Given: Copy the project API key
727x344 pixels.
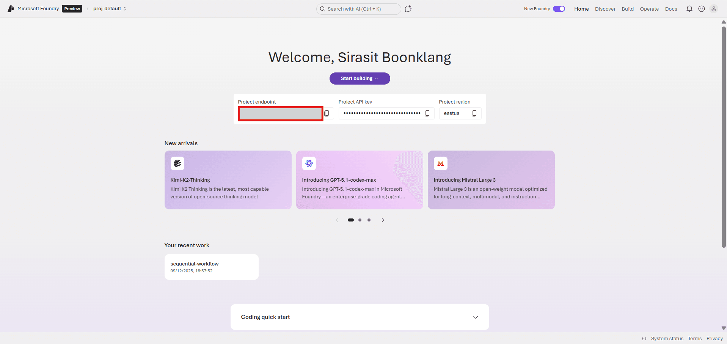Looking at the screenshot, I should click(x=427, y=113).
